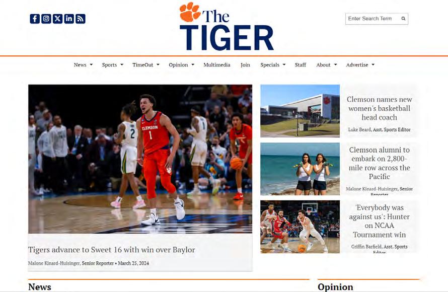Viewport: 448px width, 292px height.
Task: Expand the Specials menu dropdown arrow
Action: tap(284, 65)
